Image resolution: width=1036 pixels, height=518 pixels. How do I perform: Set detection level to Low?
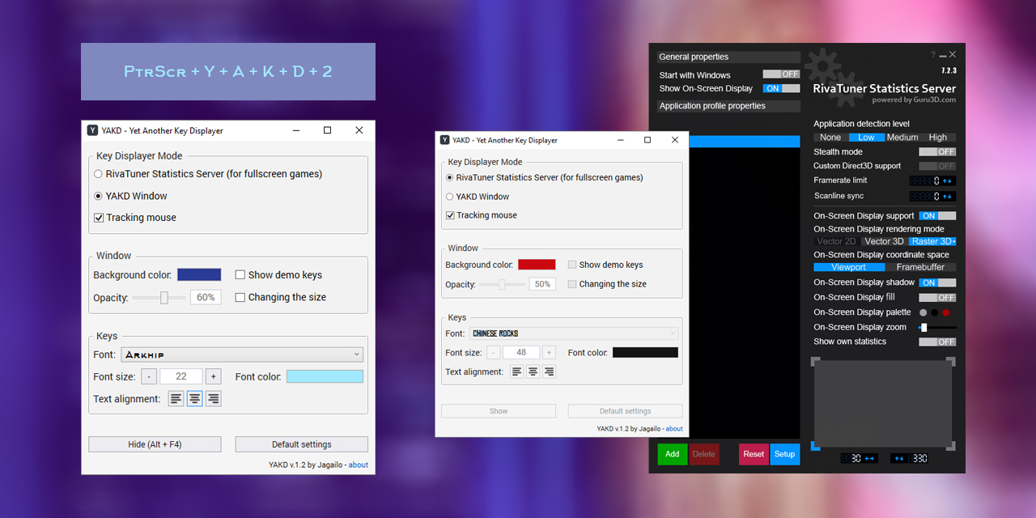[866, 138]
